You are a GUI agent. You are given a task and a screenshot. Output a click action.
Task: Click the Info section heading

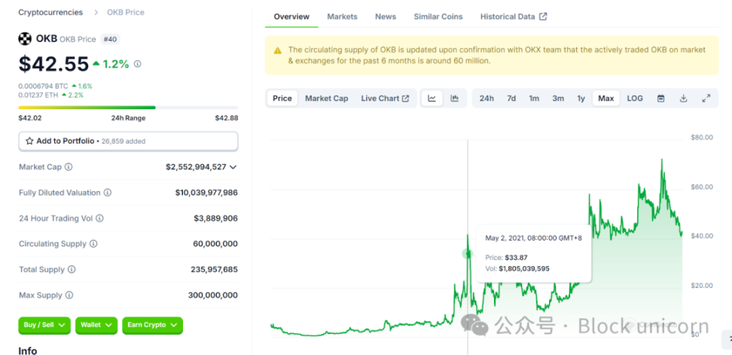(x=28, y=350)
